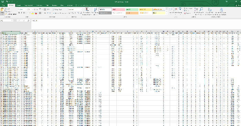The width and height of the screenshot is (241, 126).
Task: Apply the yellow fill color
Action: tap(32, 13)
